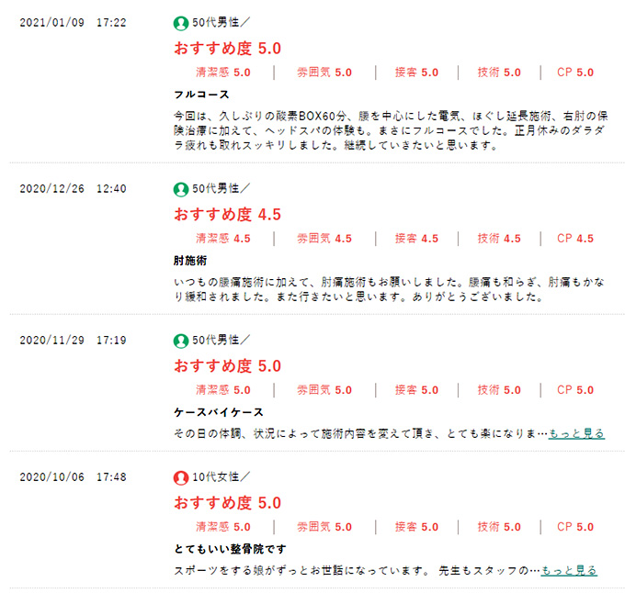Click the red female avatar icon on the 2020/10/06 review
The height and width of the screenshot is (593, 625).
point(181,477)
